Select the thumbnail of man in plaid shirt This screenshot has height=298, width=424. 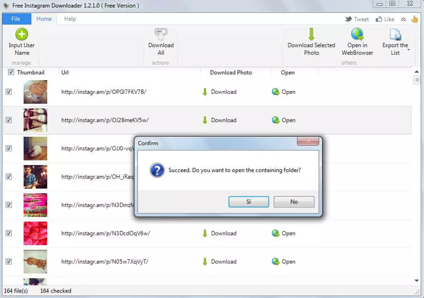coord(35,177)
